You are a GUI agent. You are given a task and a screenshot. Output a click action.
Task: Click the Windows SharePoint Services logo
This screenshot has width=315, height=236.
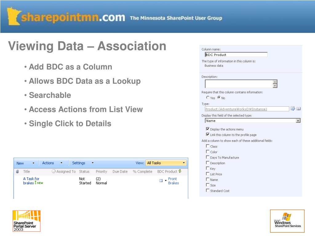click(x=287, y=221)
